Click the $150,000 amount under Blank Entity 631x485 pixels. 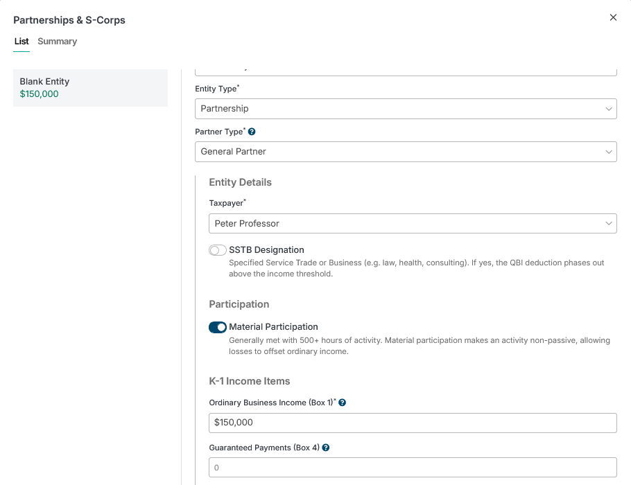(39, 94)
